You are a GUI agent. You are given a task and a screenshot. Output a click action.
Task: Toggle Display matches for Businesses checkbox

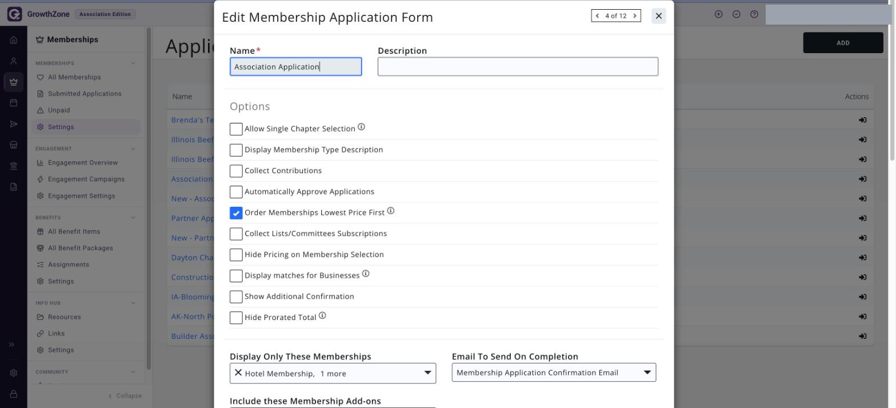236,275
